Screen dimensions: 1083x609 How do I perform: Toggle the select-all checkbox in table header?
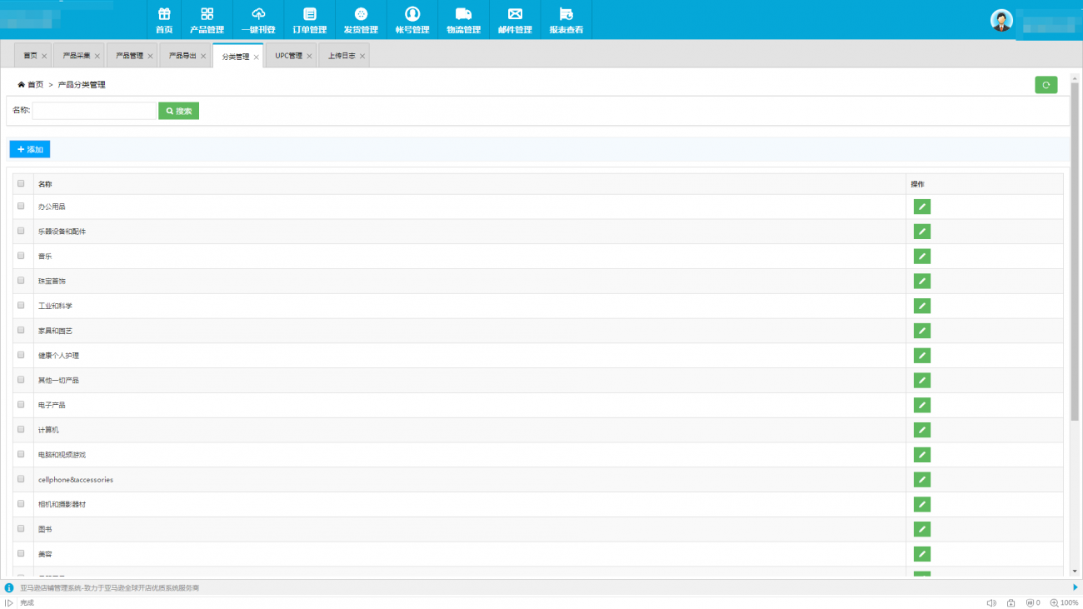point(21,184)
